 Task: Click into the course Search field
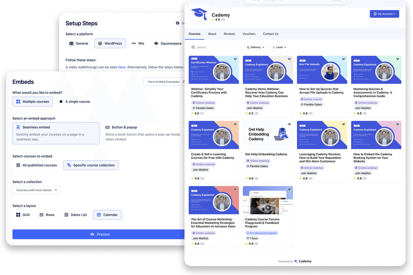point(218,47)
